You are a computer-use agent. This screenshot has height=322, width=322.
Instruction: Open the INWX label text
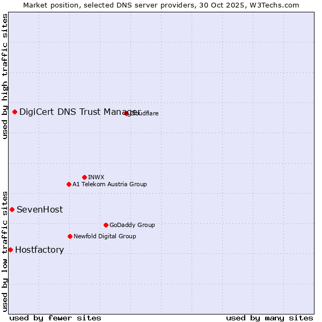pyautogui.click(x=96, y=177)
